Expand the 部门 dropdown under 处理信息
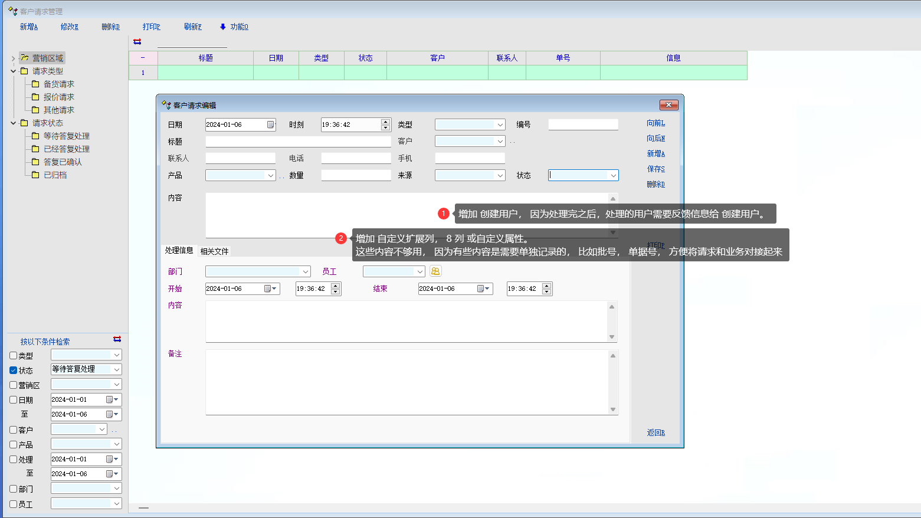The image size is (921, 518). click(x=306, y=272)
